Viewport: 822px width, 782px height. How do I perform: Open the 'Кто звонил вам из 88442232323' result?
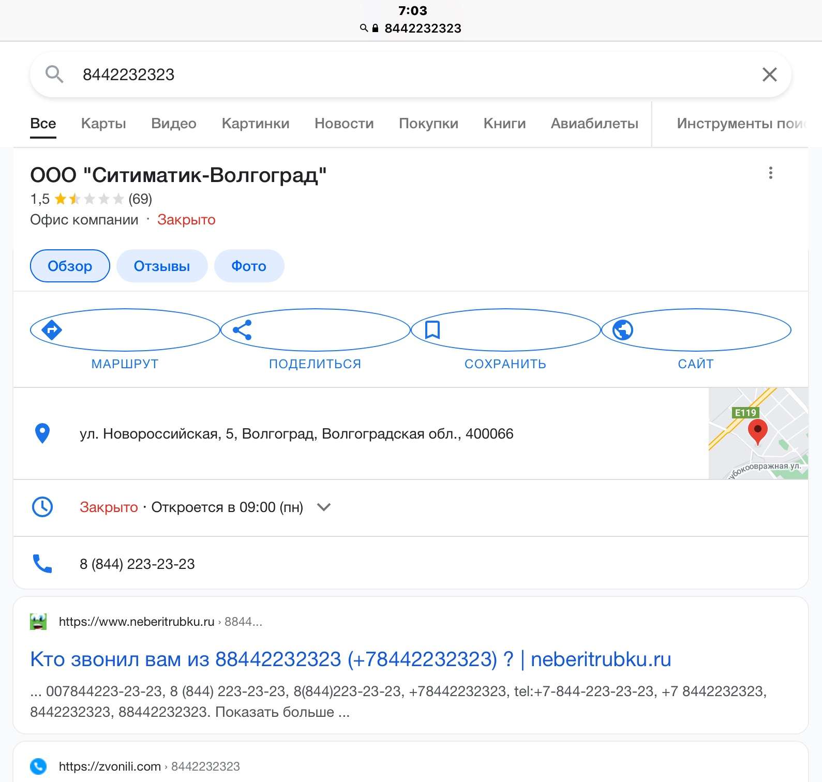tap(351, 659)
